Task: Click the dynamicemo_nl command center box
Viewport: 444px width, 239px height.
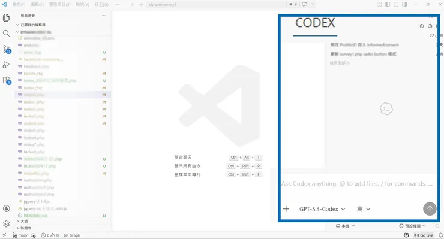Action: pos(216,5)
